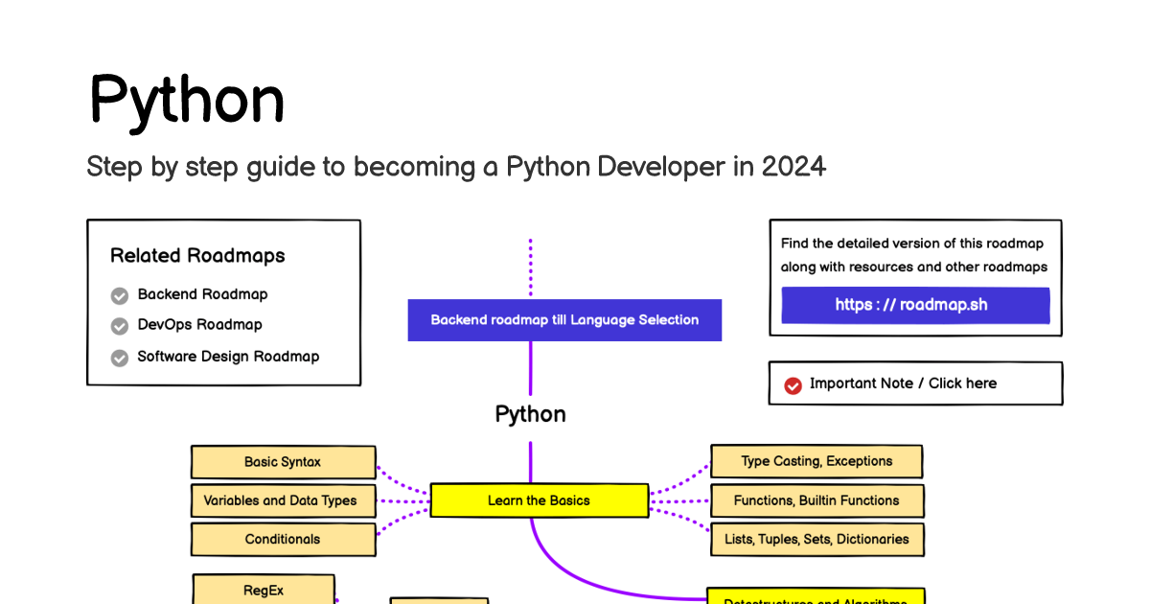Open Important Note / Click here box
The width and height of the screenshot is (1150, 604).
[915, 383]
